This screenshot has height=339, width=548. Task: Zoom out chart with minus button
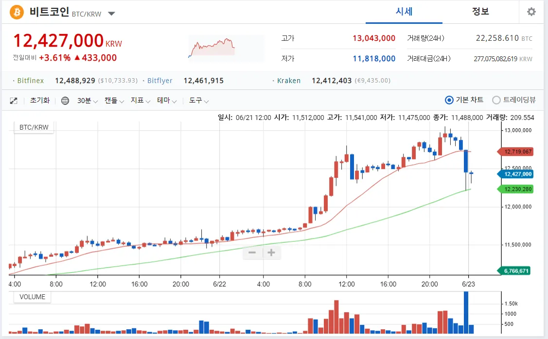(252, 253)
